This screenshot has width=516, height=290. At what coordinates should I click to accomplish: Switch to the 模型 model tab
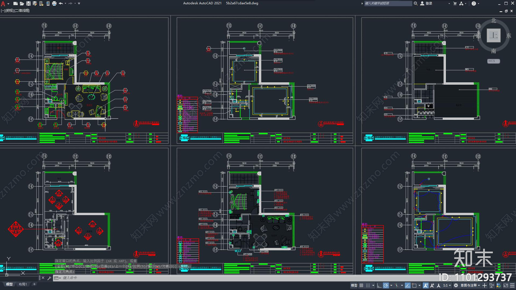coord(9,284)
